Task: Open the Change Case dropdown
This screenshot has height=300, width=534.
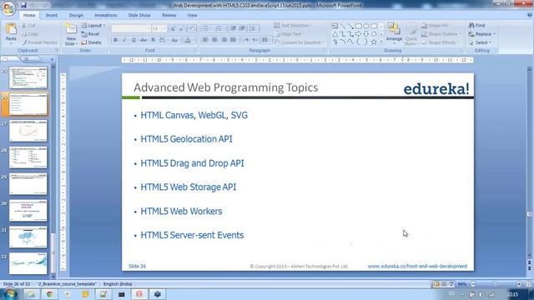Action: pos(174,40)
